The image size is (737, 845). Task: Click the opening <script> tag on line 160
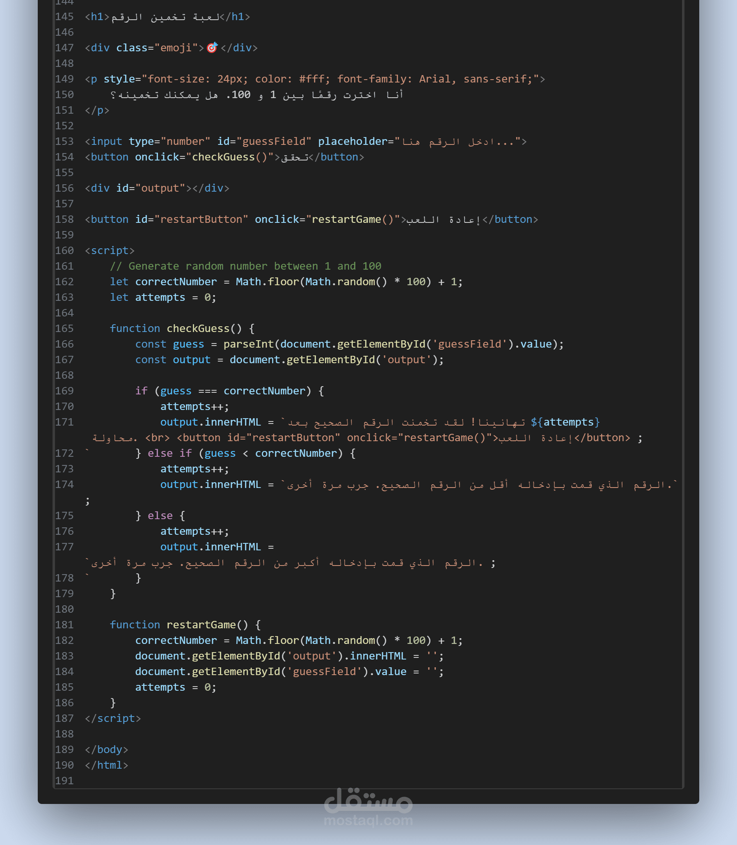tap(110, 250)
